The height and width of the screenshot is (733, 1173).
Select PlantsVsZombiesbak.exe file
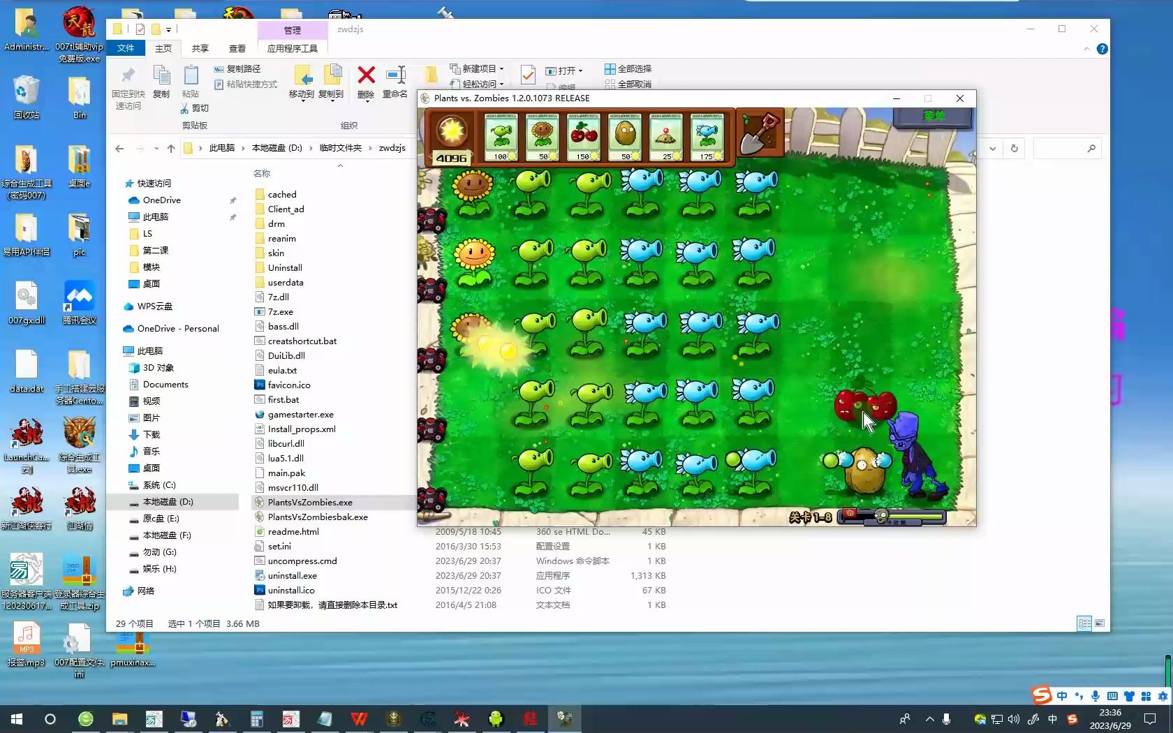pos(318,517)
